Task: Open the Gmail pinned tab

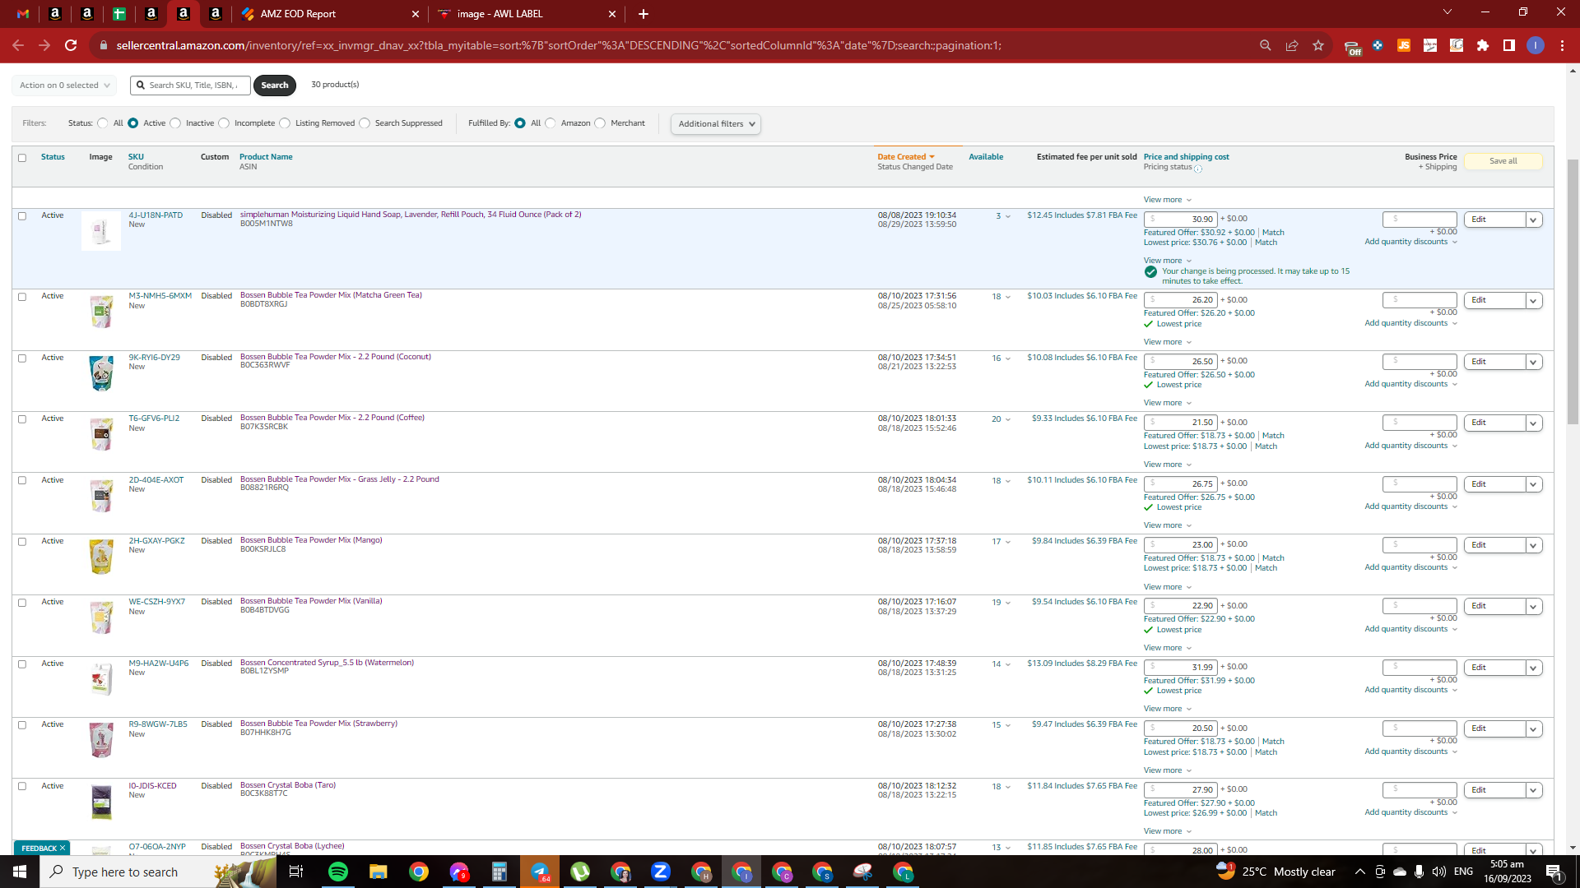Action: pyautogui.click(x=23, y=14)
